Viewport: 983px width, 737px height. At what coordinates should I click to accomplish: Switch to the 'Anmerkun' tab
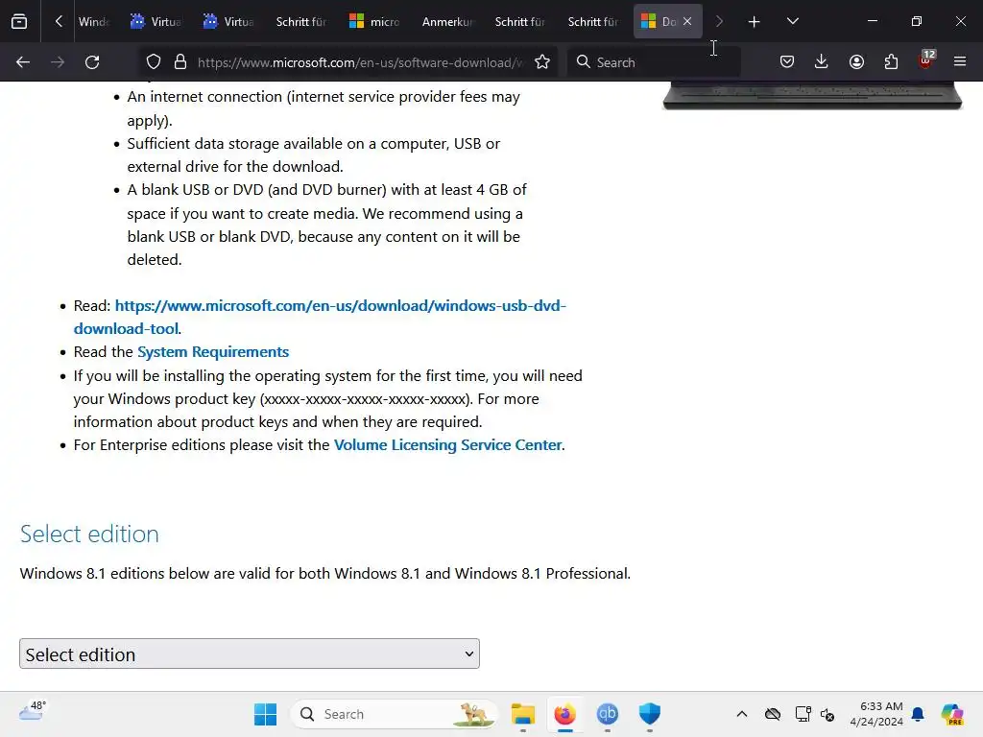[x=447, y=22]
